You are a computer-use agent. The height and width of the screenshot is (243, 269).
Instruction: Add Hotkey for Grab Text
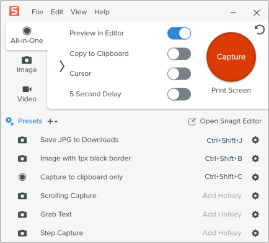click(x=222, y=214)
